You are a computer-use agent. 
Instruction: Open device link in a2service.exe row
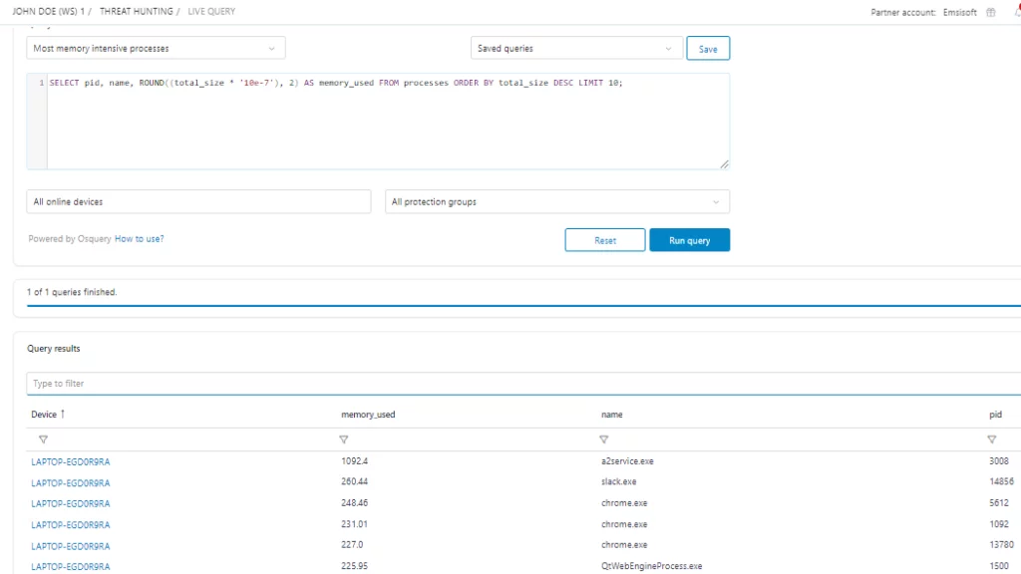tap(71, 462)
